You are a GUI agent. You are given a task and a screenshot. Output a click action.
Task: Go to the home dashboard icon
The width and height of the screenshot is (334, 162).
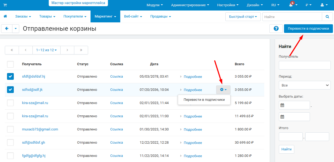[x=5, y=16]
